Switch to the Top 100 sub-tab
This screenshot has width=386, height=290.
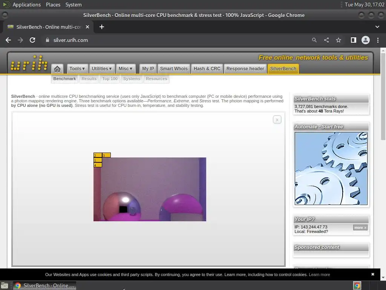110,79
